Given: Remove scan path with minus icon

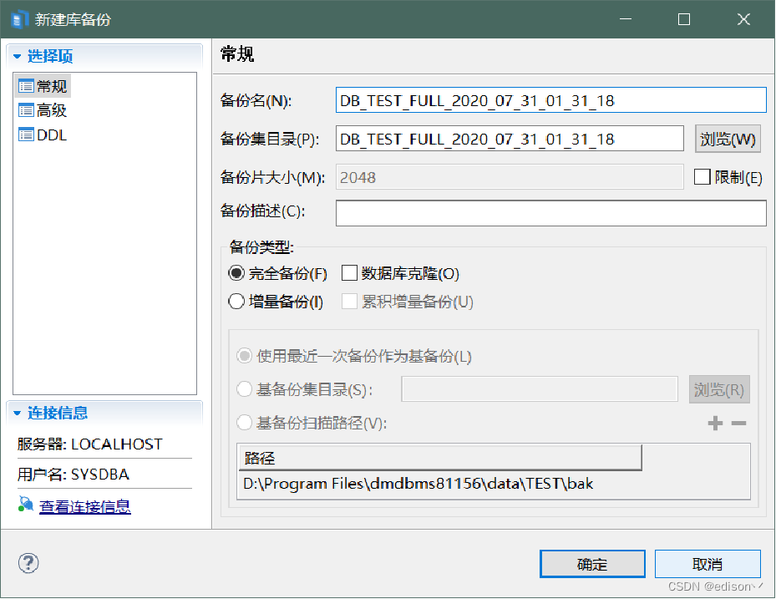Looking at the screenshot, I should click(739, 424).
